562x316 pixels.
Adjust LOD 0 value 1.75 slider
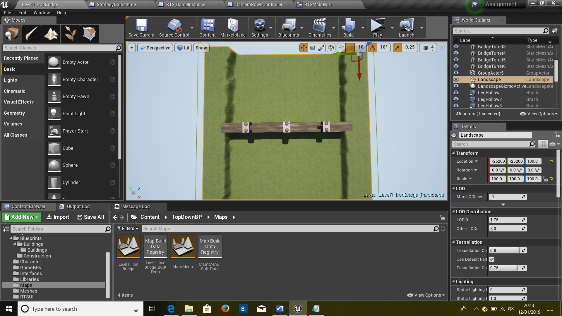508,220
